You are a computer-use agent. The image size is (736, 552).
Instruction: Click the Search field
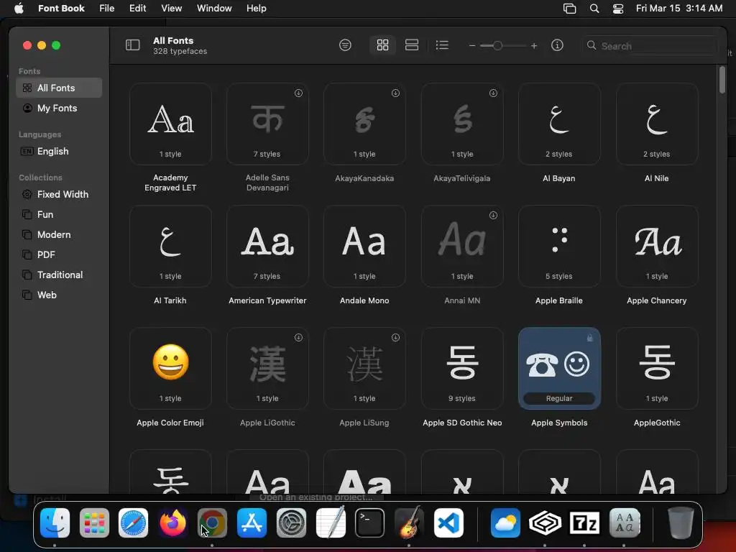click(649, 45)
